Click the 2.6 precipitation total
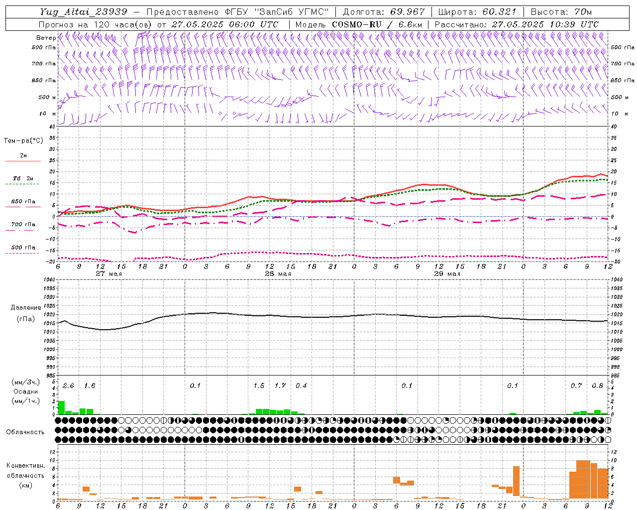637x510 pixels. tap(68, 386)
